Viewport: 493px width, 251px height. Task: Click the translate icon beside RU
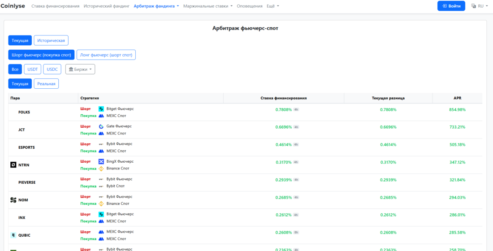pyautogui.click(x=474, y=6)
